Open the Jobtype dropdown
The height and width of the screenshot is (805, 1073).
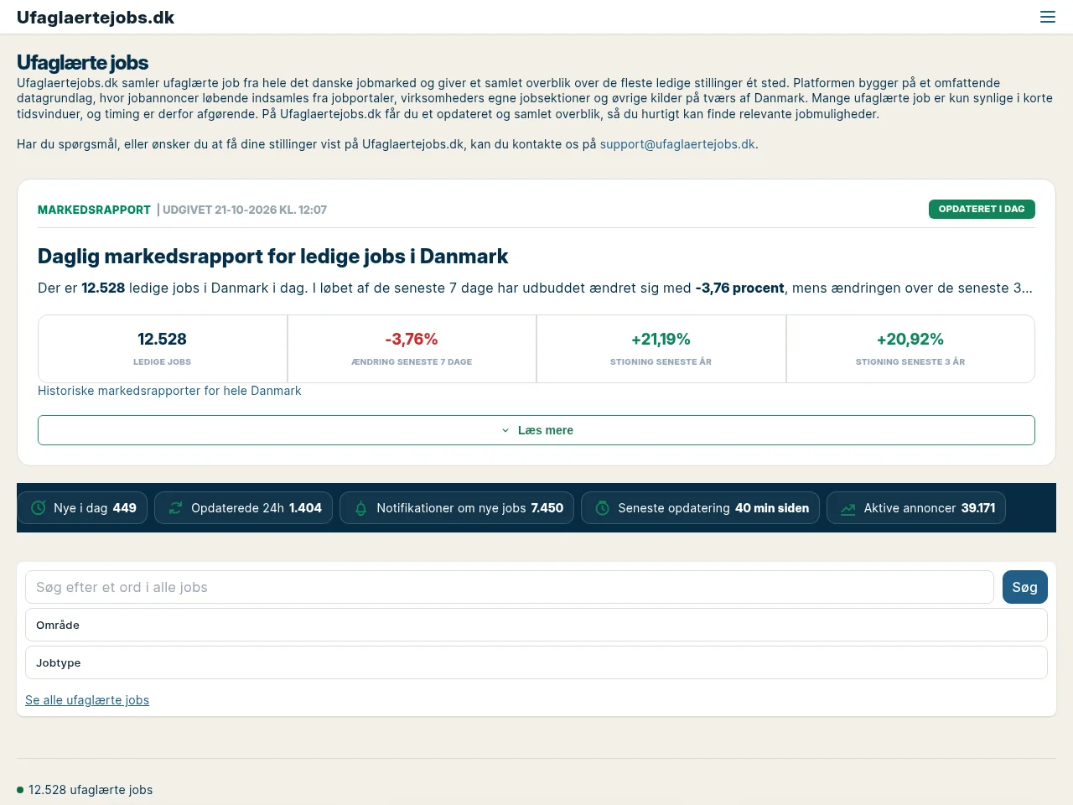(536, 662)
